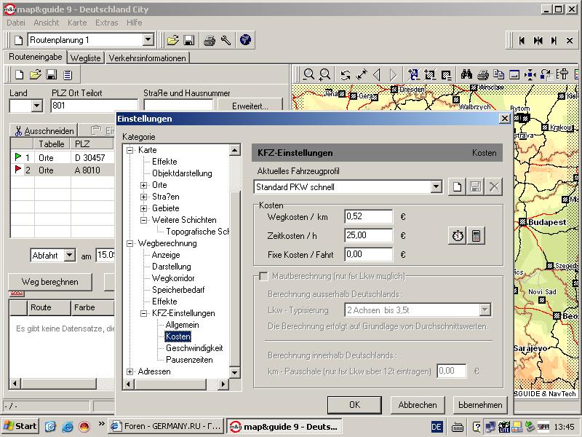The image size is (582, 437).
Task: Click the Kategorie tree scroll-up arrow
Action: [234, 150]
